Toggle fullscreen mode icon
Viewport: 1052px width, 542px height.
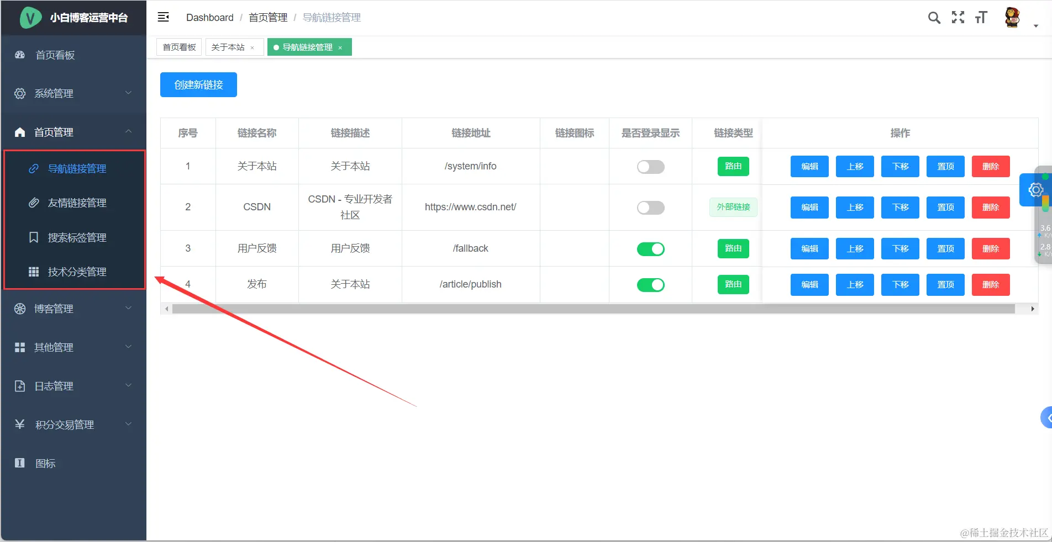pos(958,18)
